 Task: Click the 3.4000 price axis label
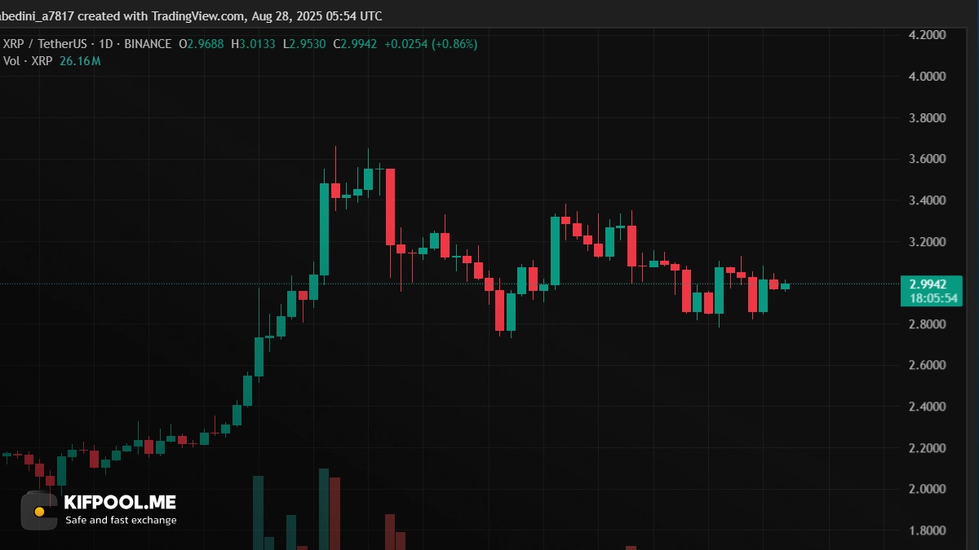[x=928, y=200]
